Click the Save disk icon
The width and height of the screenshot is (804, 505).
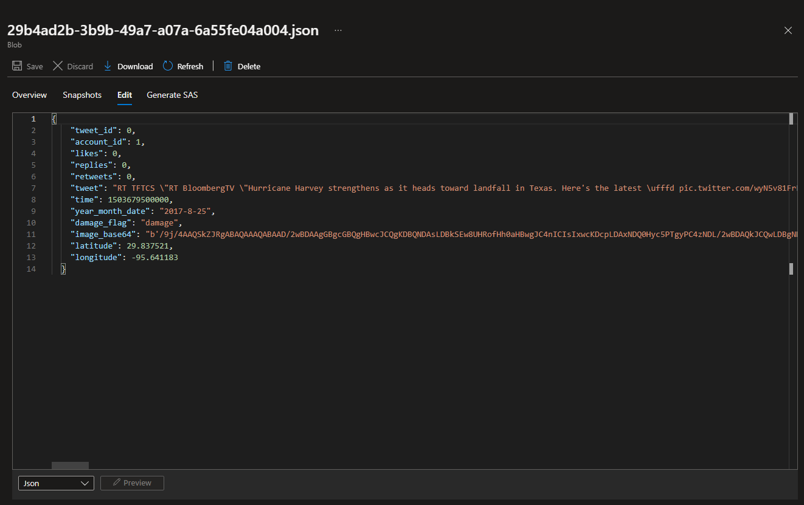click(17, 66)
